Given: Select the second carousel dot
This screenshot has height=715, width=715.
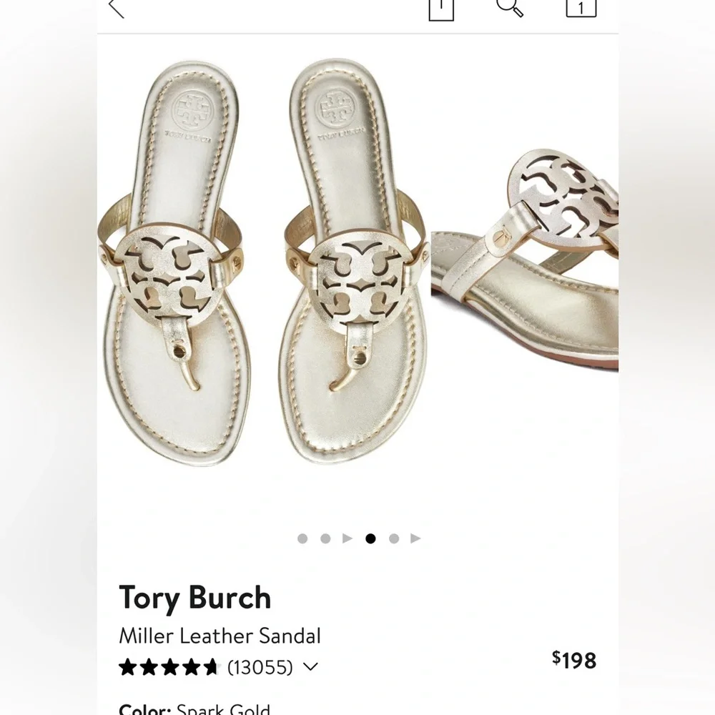Looking at the screenshot, I should click(x=325, y=538).
